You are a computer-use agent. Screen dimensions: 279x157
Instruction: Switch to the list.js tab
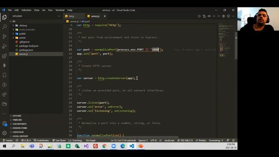point(75,16)
